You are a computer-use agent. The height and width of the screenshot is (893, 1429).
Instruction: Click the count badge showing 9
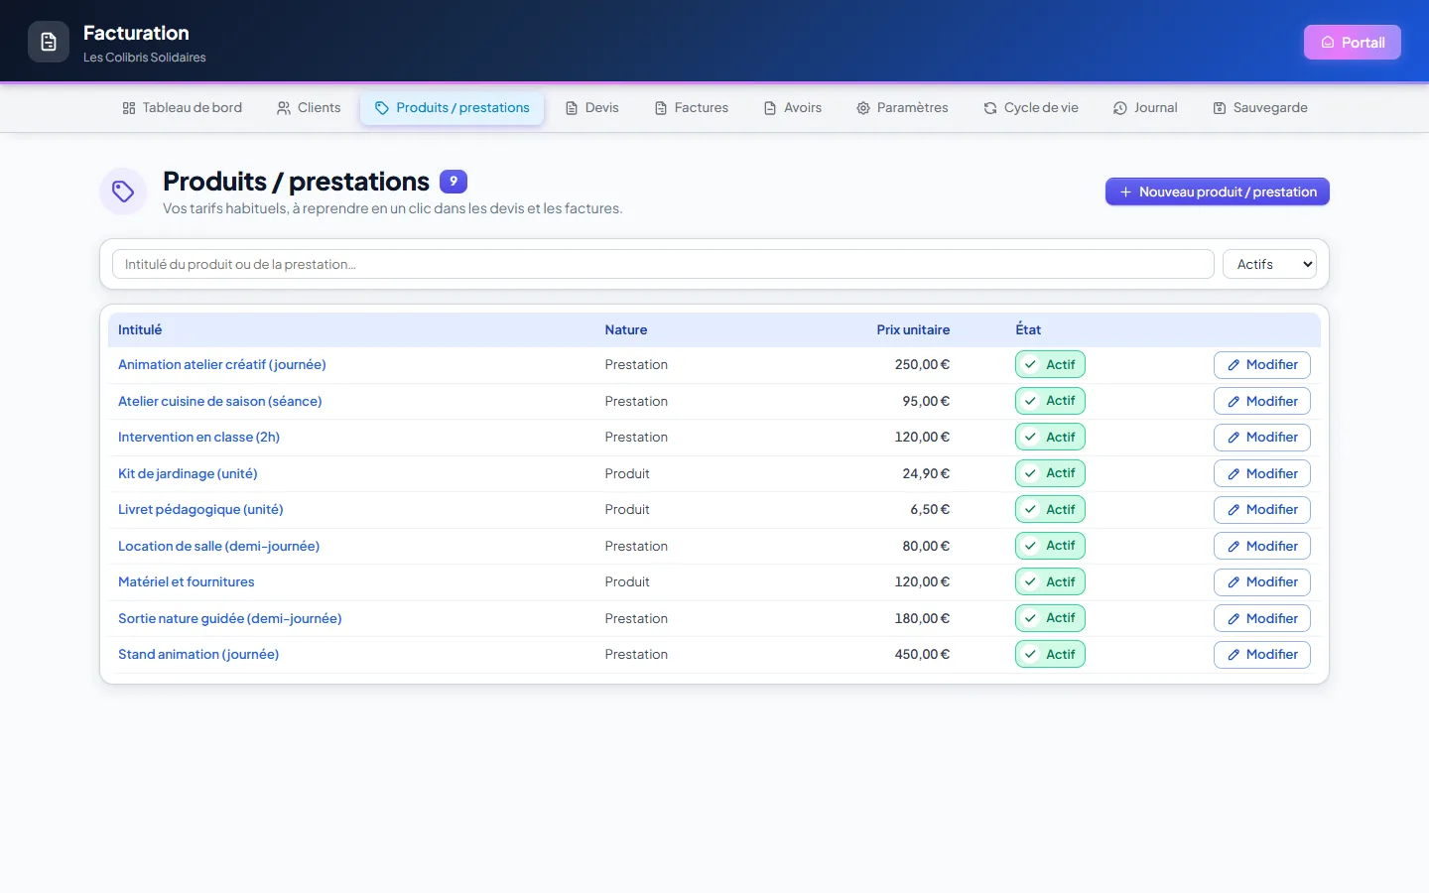454,182
